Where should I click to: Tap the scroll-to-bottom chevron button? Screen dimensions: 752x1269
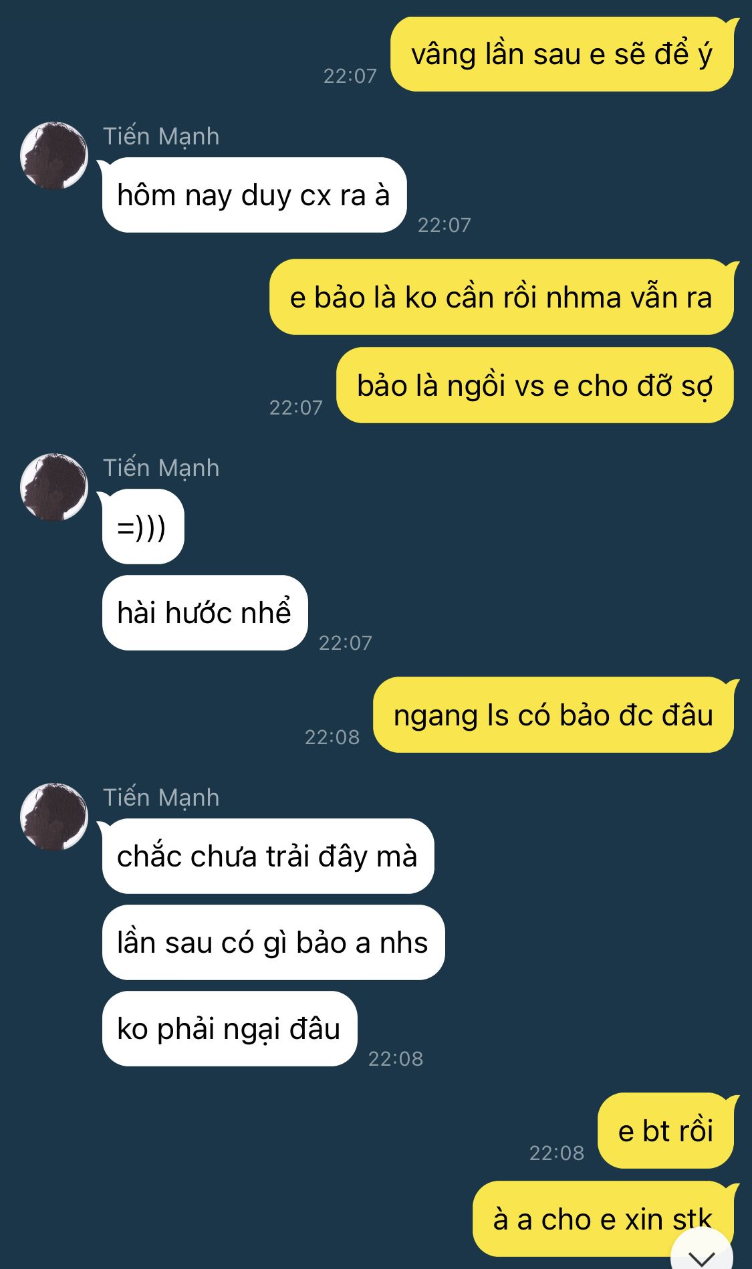[701, 1252]
